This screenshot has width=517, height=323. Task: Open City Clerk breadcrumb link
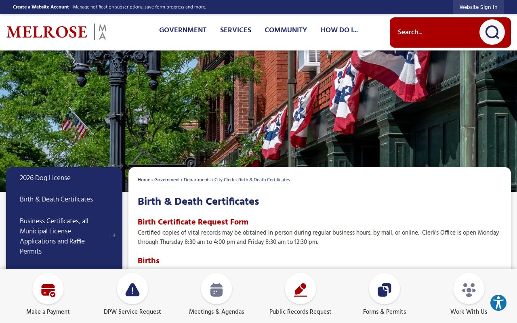pos(224,180)
